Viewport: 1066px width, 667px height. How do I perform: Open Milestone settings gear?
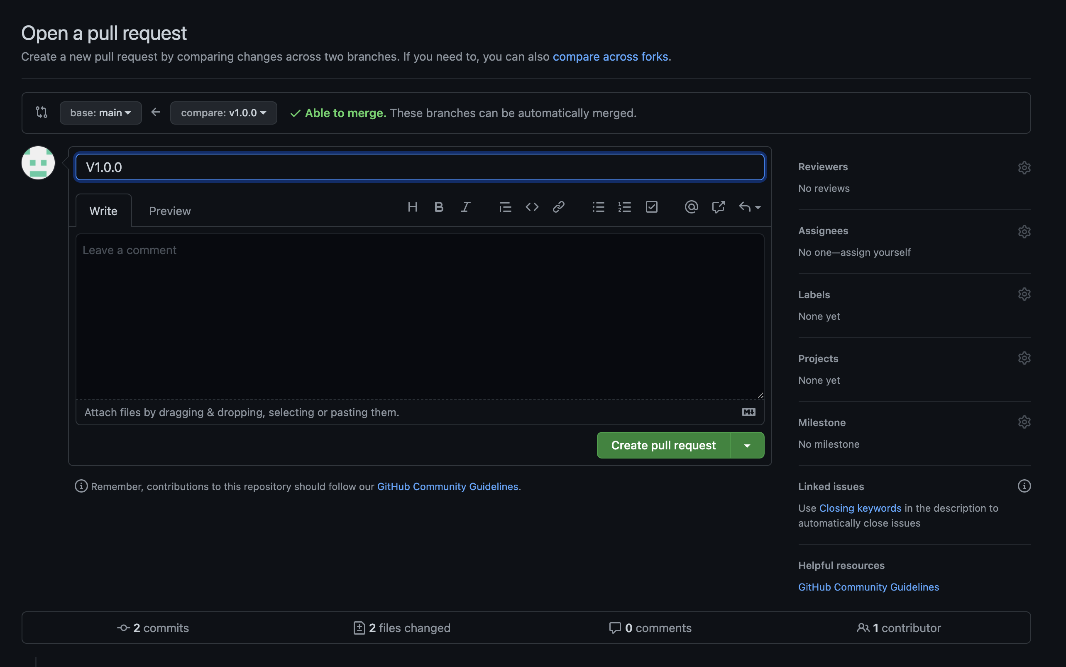click(1024, 422)
